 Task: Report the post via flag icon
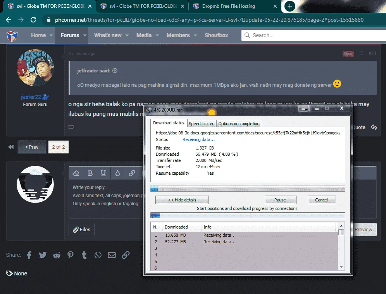tap(71, 127)
